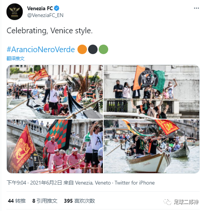Click the tweet timestamp 下午9:04 · 2021年6月2日
205x211 pixels.
pyautogui.click(x=34, y=183)
